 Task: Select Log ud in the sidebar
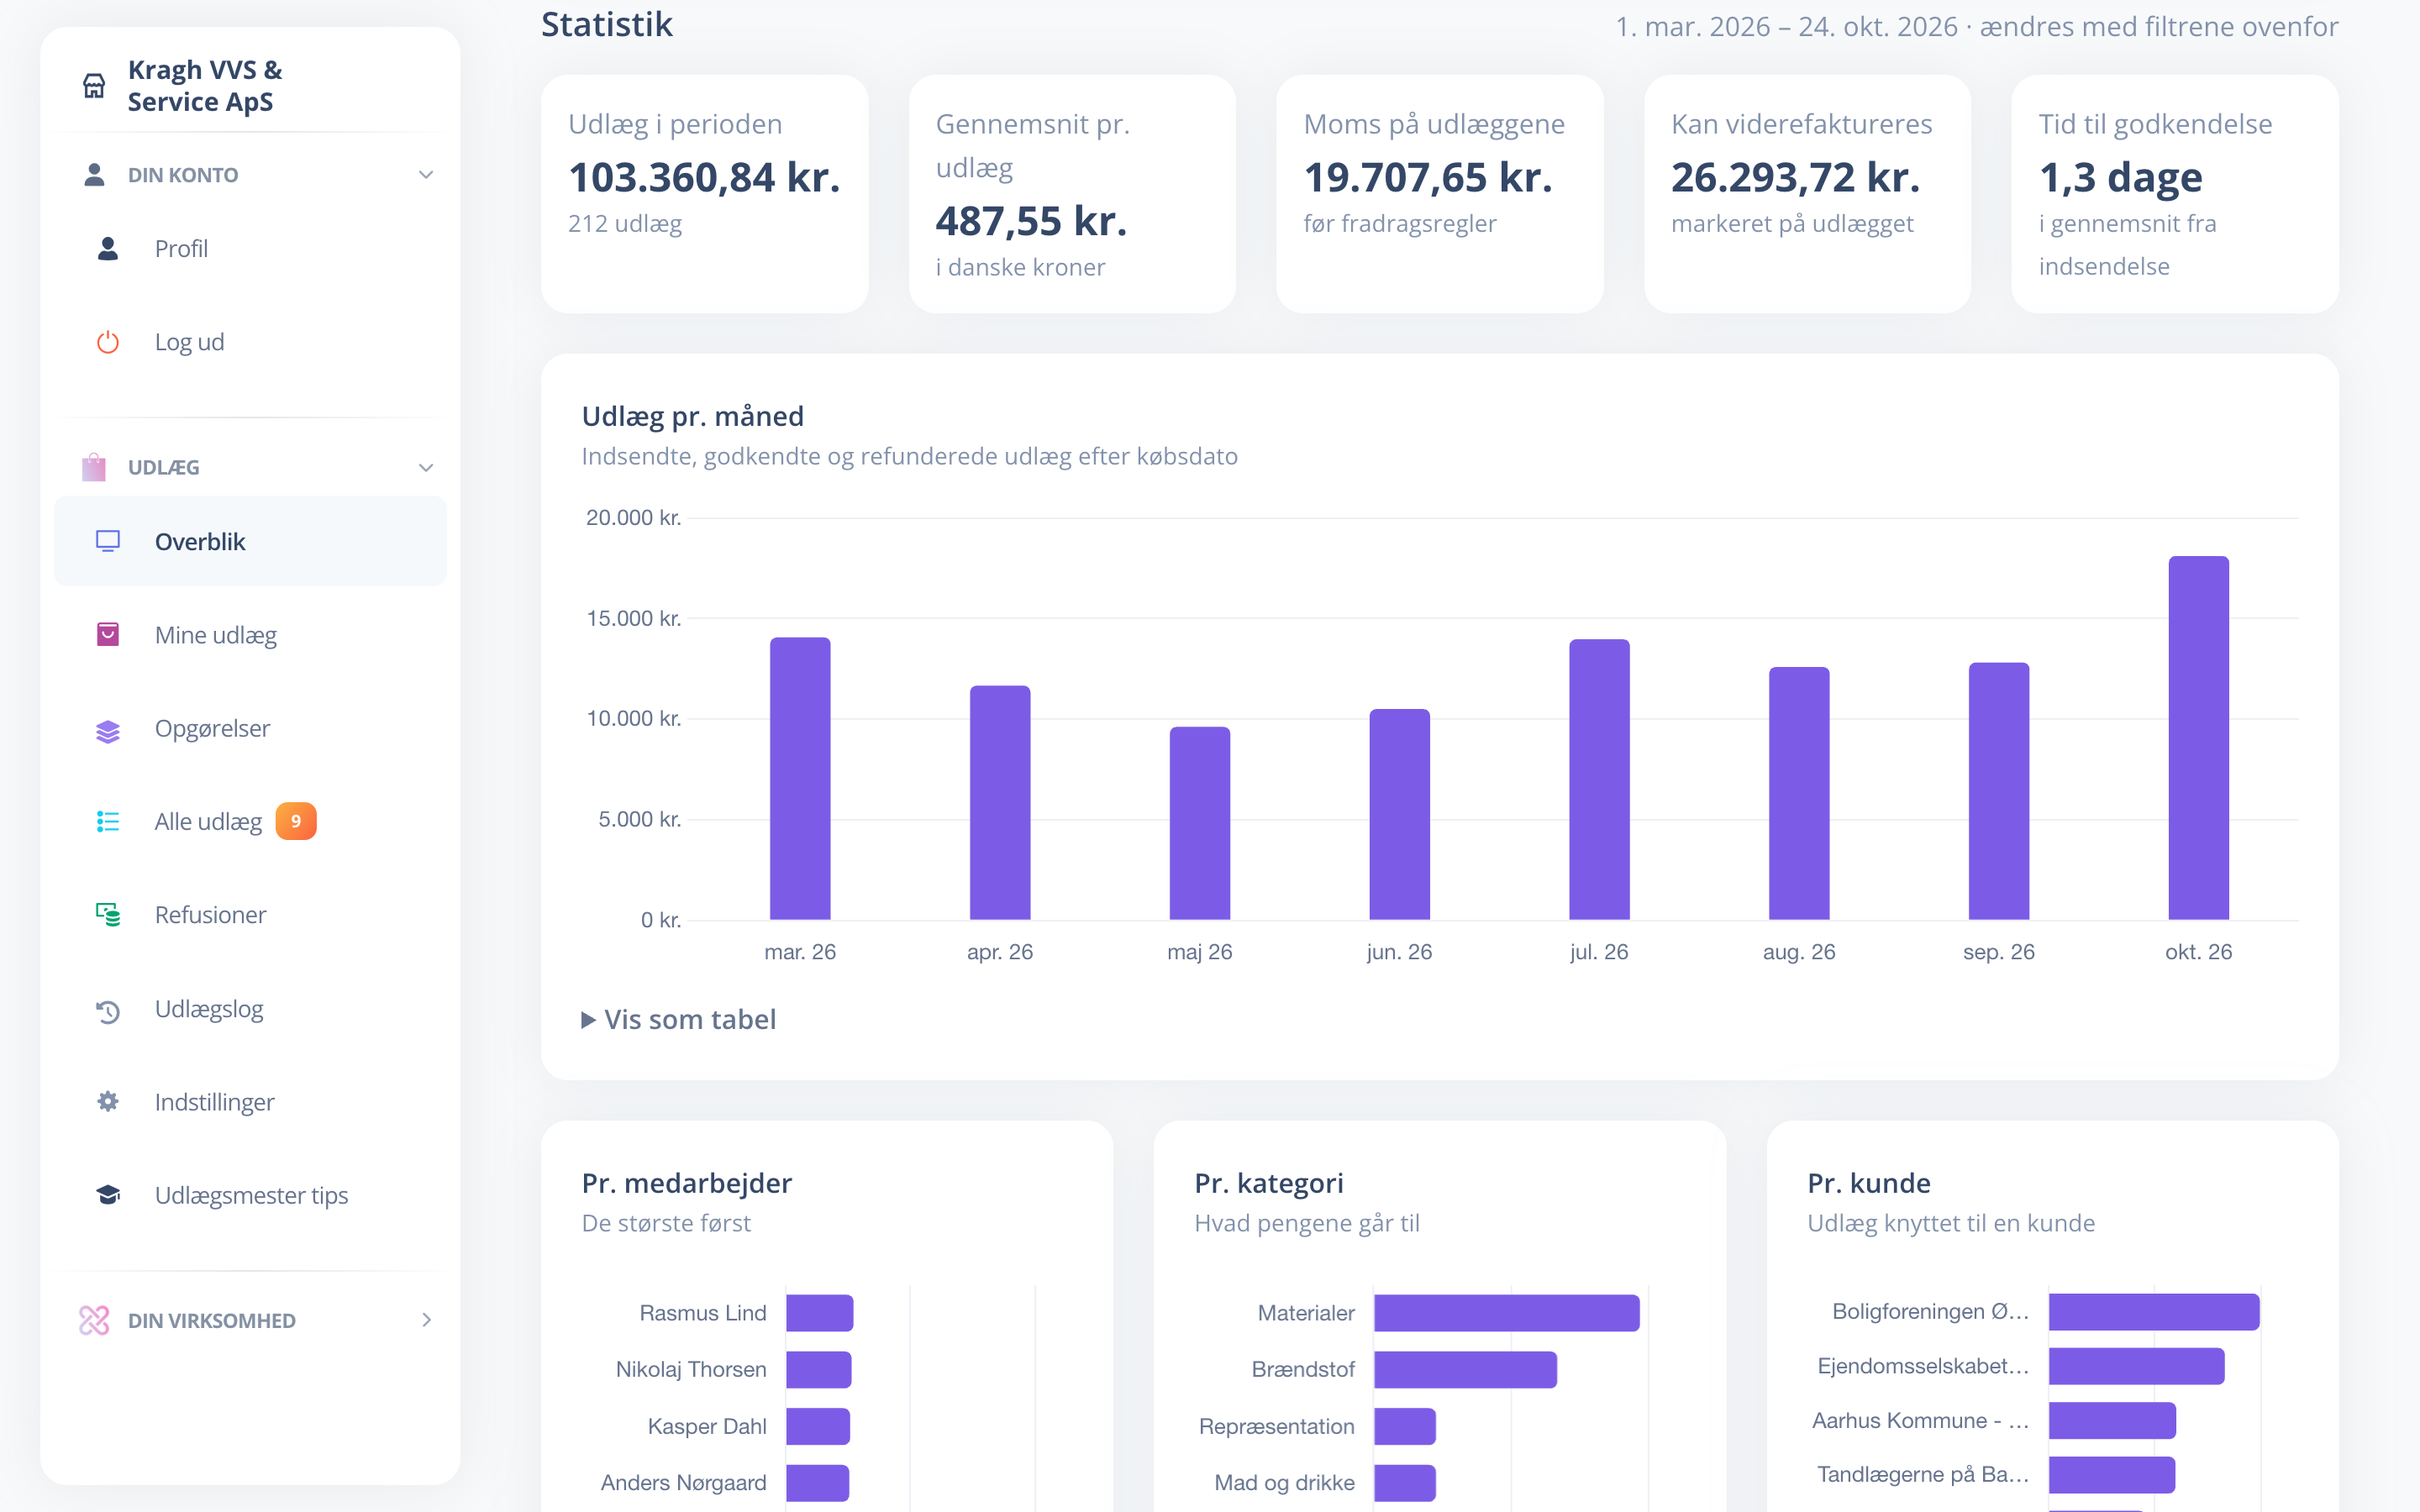(250, 342)
